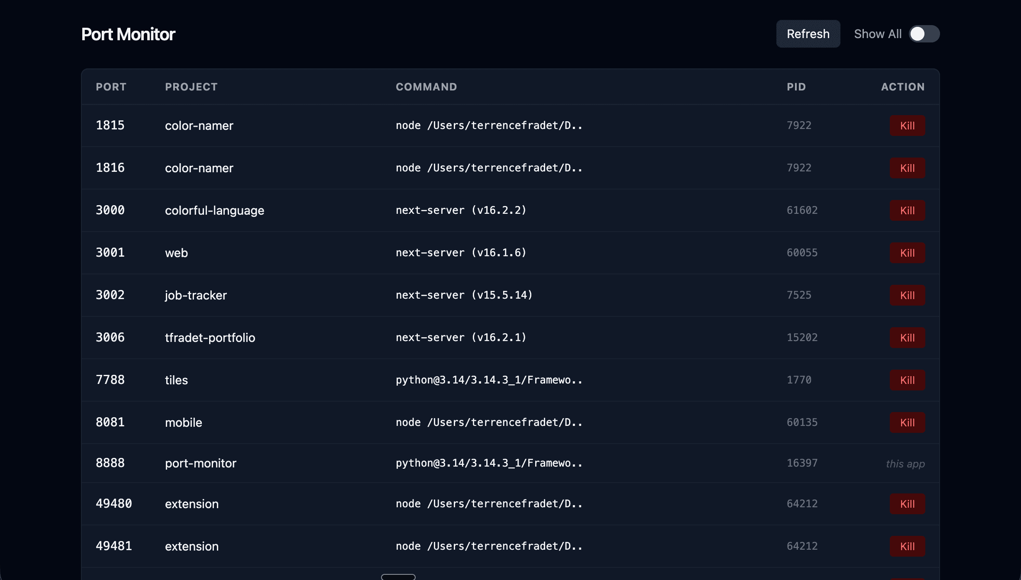Click the Port Monitor title

(128, 34)
